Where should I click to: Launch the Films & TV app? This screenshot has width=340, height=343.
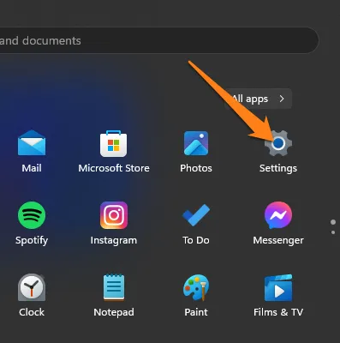click(x=278, y=287)
